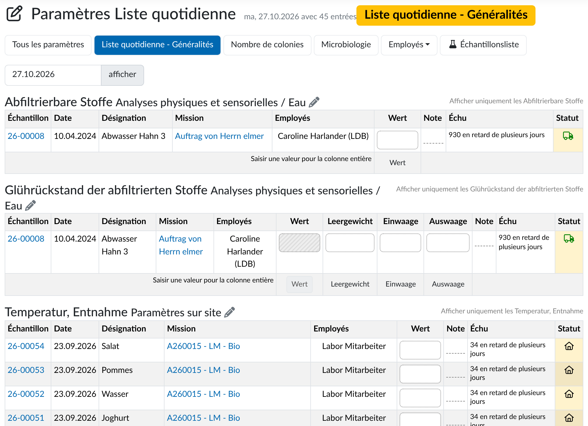The image size is (588, 426).
Task: Click the pencil icon next to Abfiltrierbare Stoffe heading
Action: [314, 102]
